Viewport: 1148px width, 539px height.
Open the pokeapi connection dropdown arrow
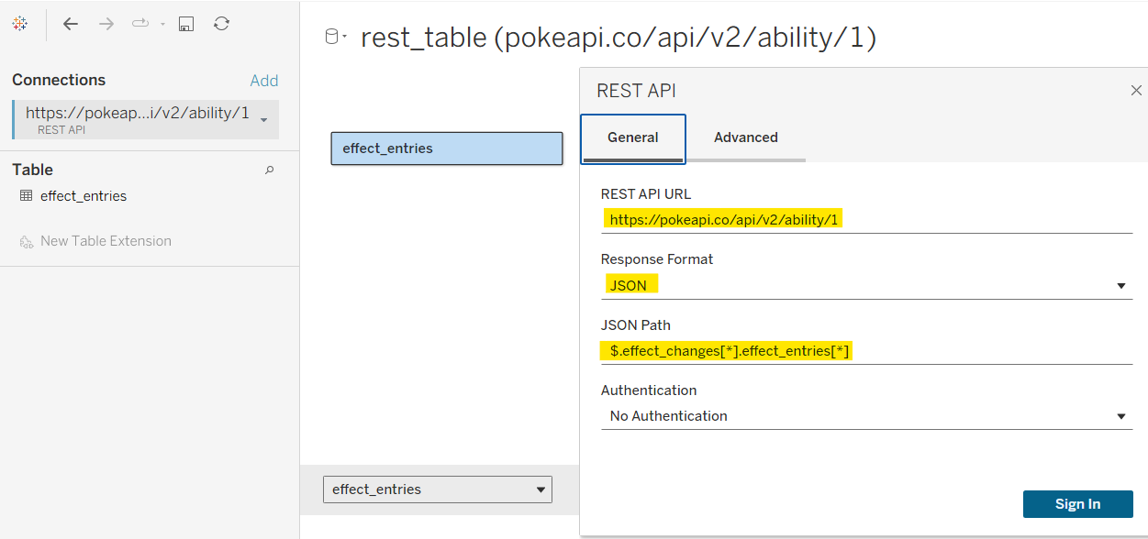point(264,120)
